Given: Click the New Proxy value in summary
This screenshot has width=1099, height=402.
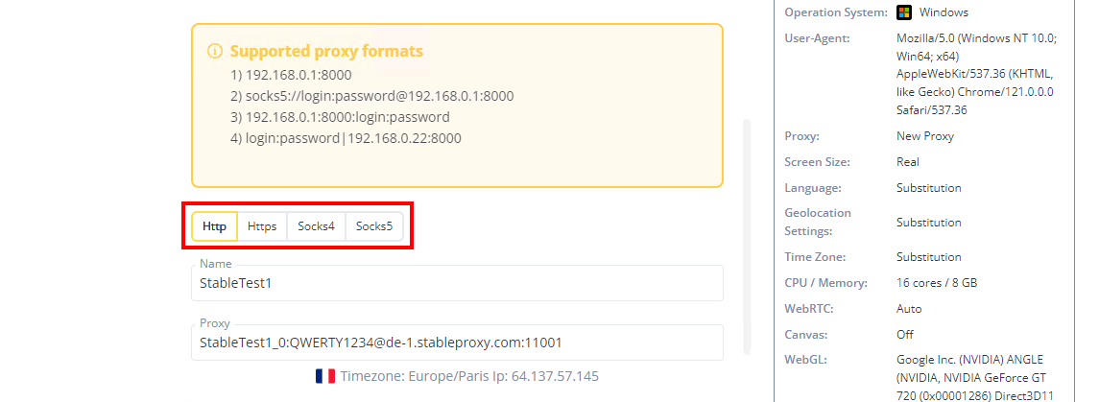Looking at the screenshot, I should (925, 136).
